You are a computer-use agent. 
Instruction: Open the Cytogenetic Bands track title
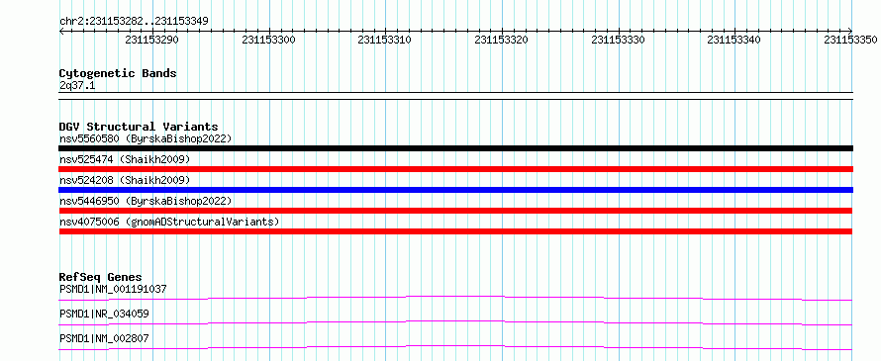point(118,73)
